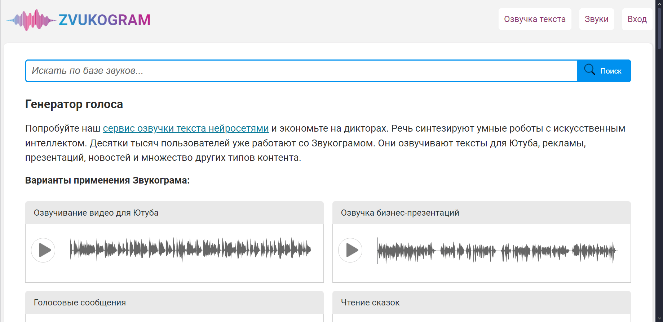Play the Озвучка бизнес-презентаций sample
663x322 pixels.
(350, 250)
